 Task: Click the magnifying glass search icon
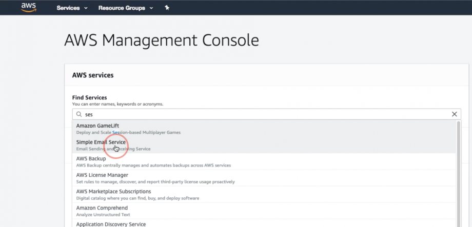[x=79, y=114]
